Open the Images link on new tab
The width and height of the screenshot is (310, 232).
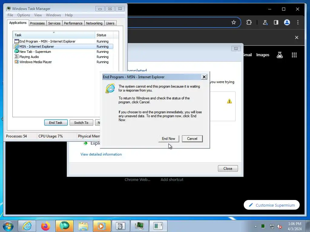262,55
